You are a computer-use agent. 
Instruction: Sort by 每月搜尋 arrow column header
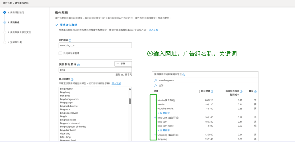[200, 92]
